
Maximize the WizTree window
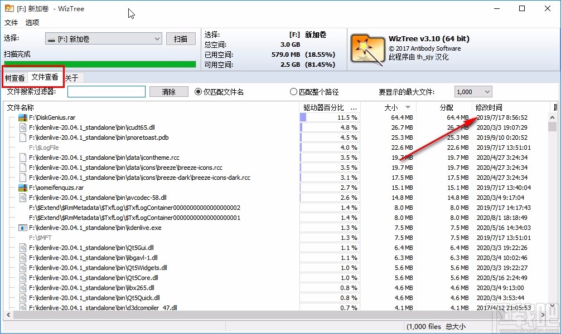point(522,8)
